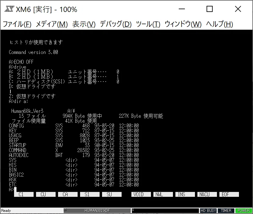Open the ファイル(F) menu
253x214 pixels.
click(17, 24)
